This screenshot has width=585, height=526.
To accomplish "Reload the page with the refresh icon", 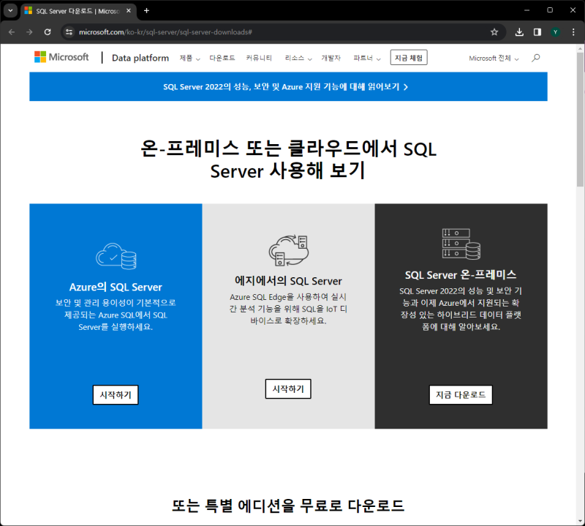I will [47, 32].
